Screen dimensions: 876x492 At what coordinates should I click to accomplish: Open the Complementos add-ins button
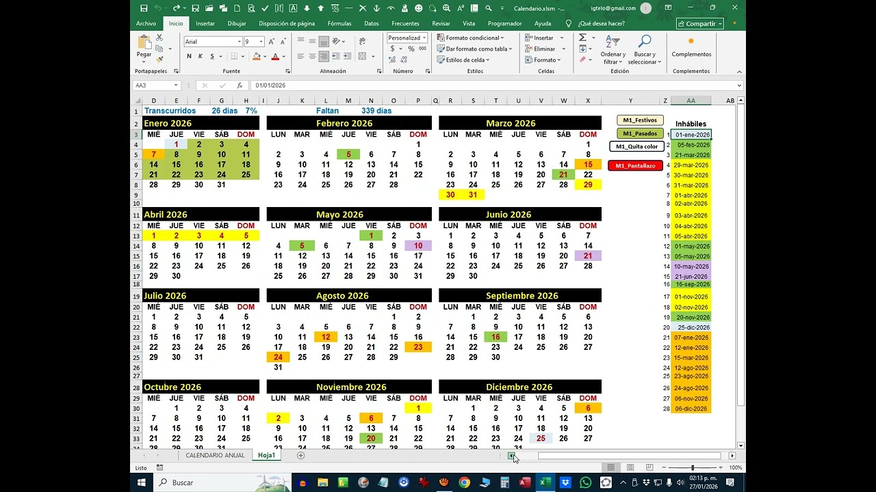[x=691, y=47]
